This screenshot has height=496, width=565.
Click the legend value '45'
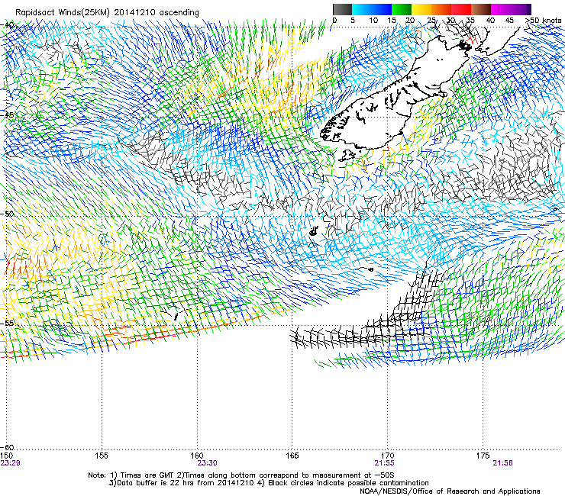pyautogui.click(x=509, y=20)
